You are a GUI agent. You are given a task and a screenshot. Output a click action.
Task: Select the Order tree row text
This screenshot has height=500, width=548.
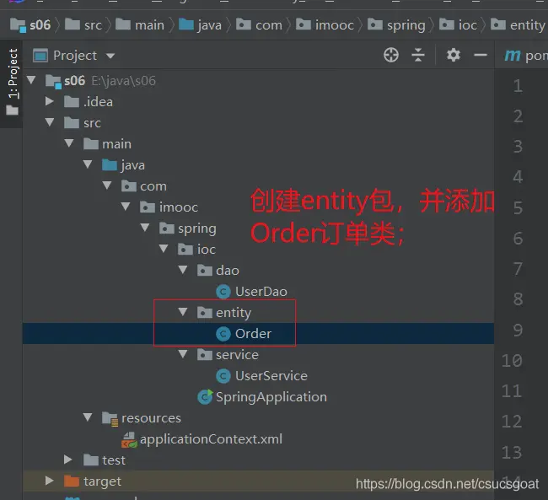[x=253, y=334]
